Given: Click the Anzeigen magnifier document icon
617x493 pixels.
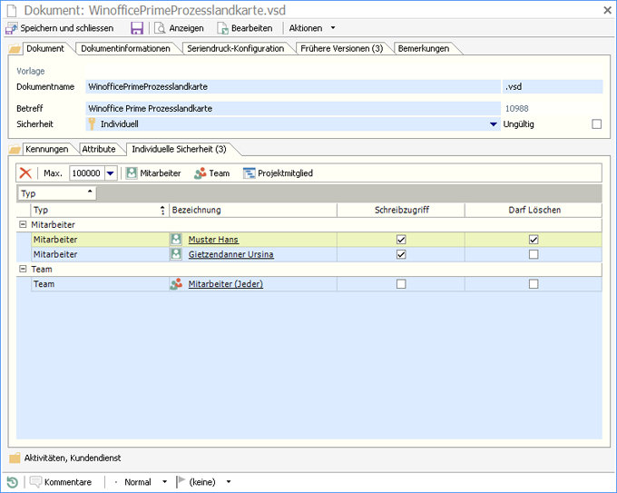Looking at the screenshot, I should [160, 28].
